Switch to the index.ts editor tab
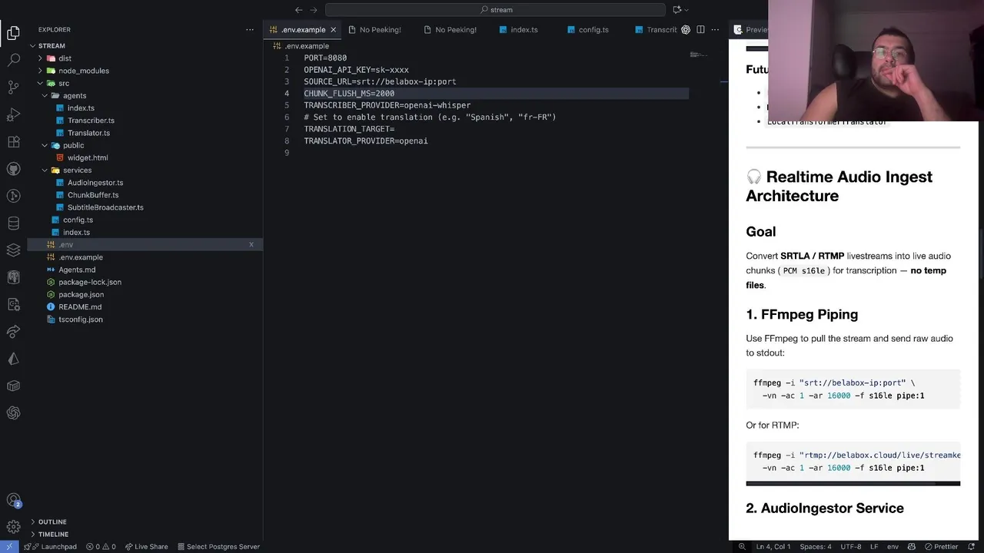984x553 pixels. [x=524, y=30]
